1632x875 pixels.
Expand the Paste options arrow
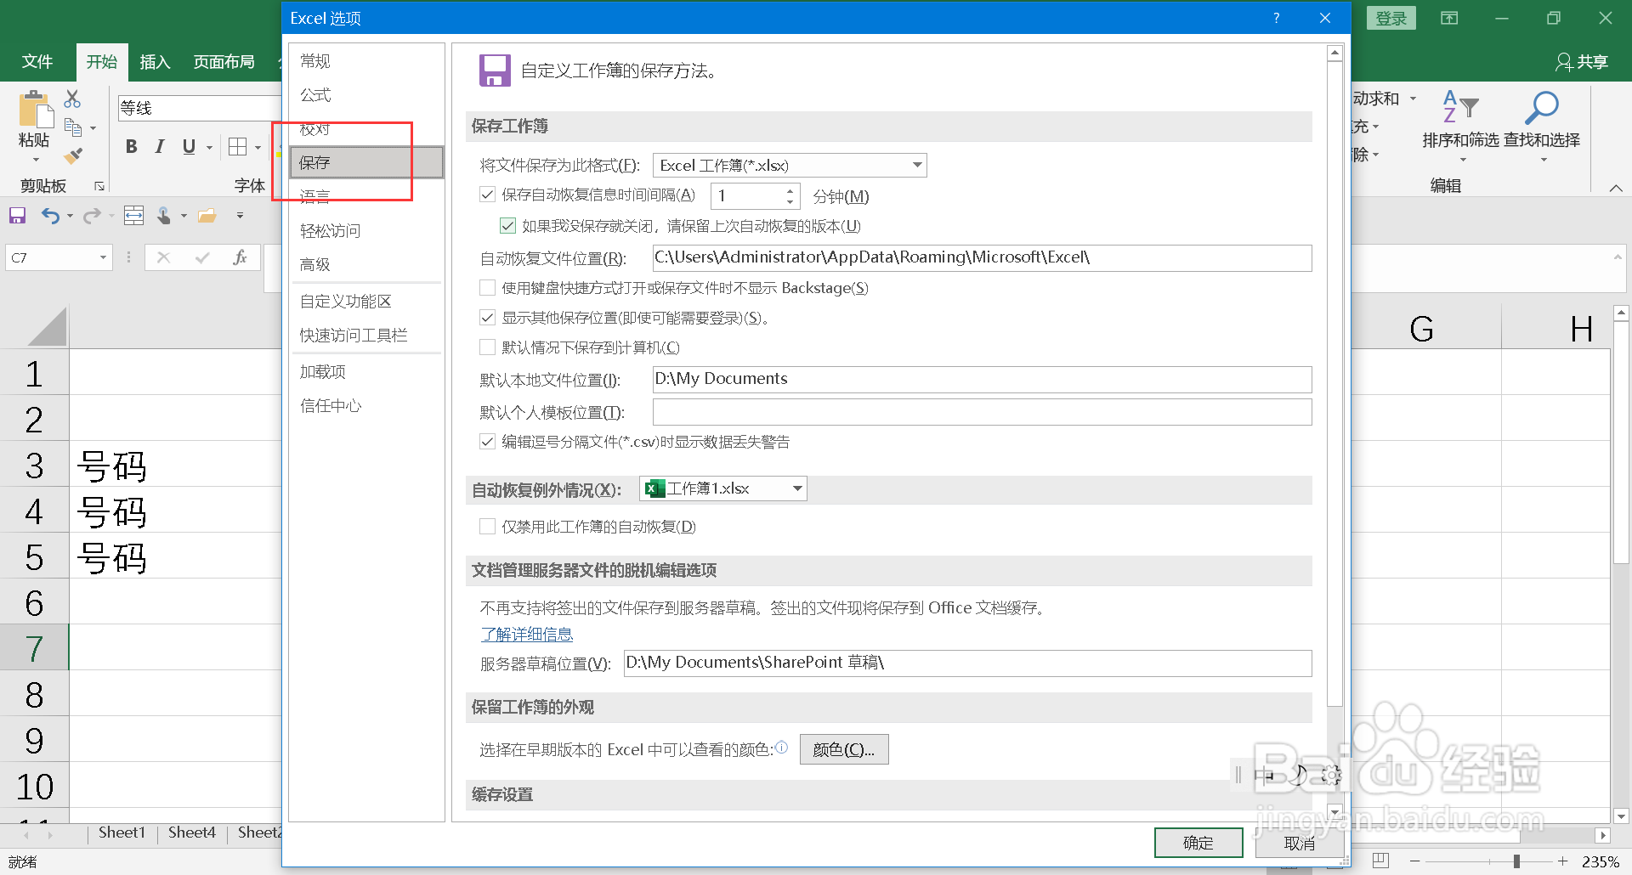pyautogui.click(x=36, y=160)
